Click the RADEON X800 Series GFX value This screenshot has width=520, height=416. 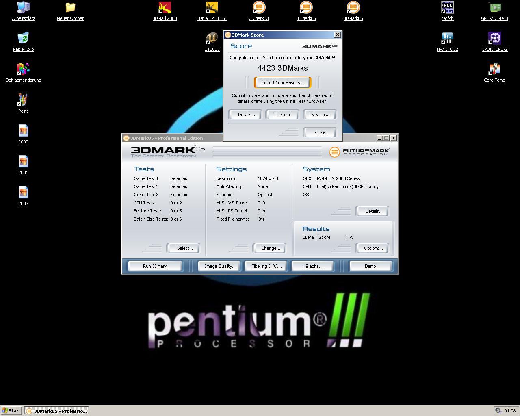click(x=338, y=178)
